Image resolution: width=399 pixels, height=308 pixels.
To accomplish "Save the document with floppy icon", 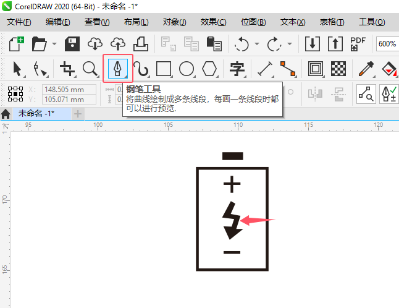I will (x=72, y=44).
